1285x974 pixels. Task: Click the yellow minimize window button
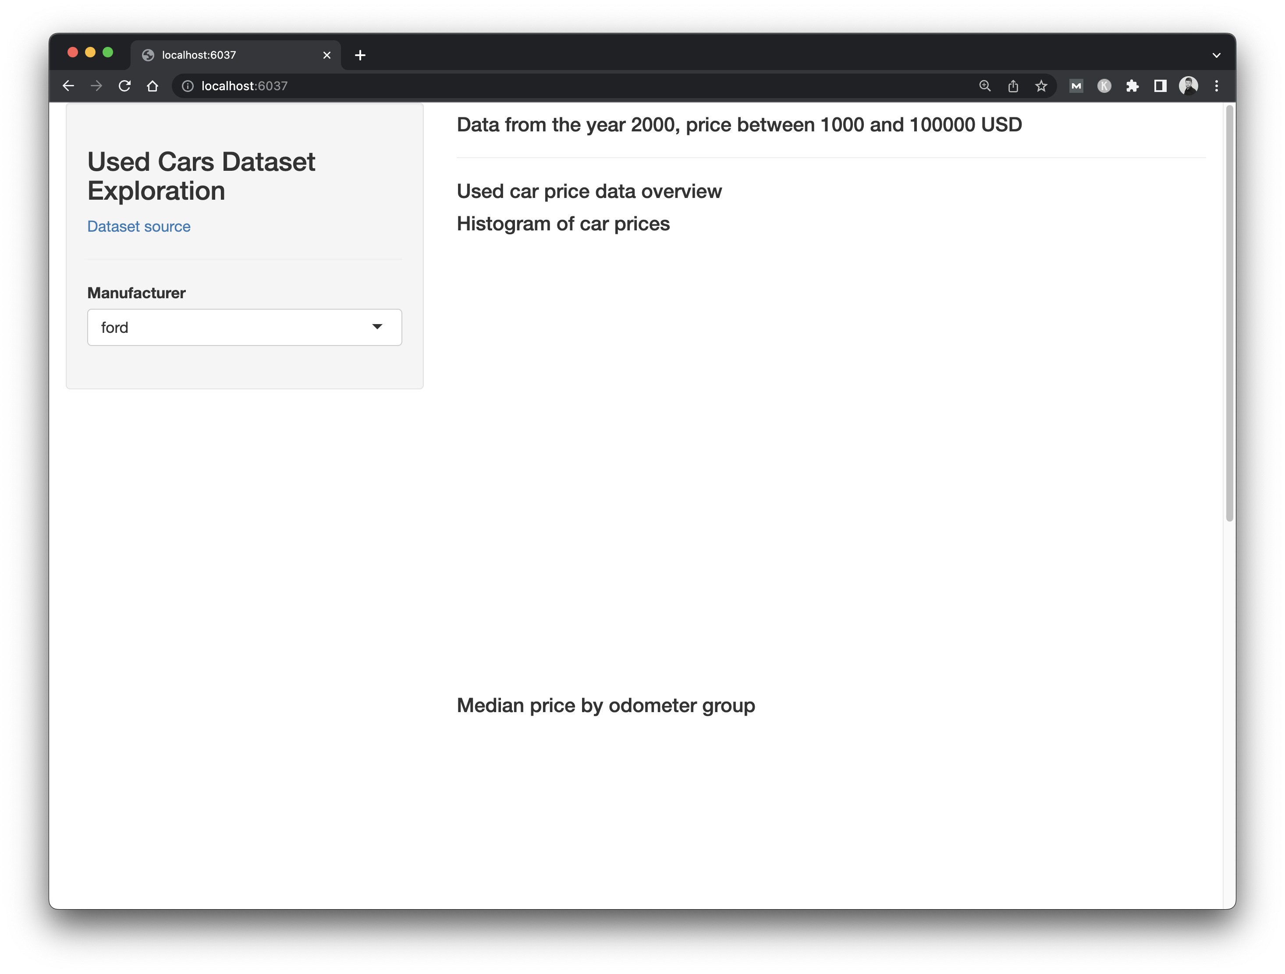coord(90,52)
